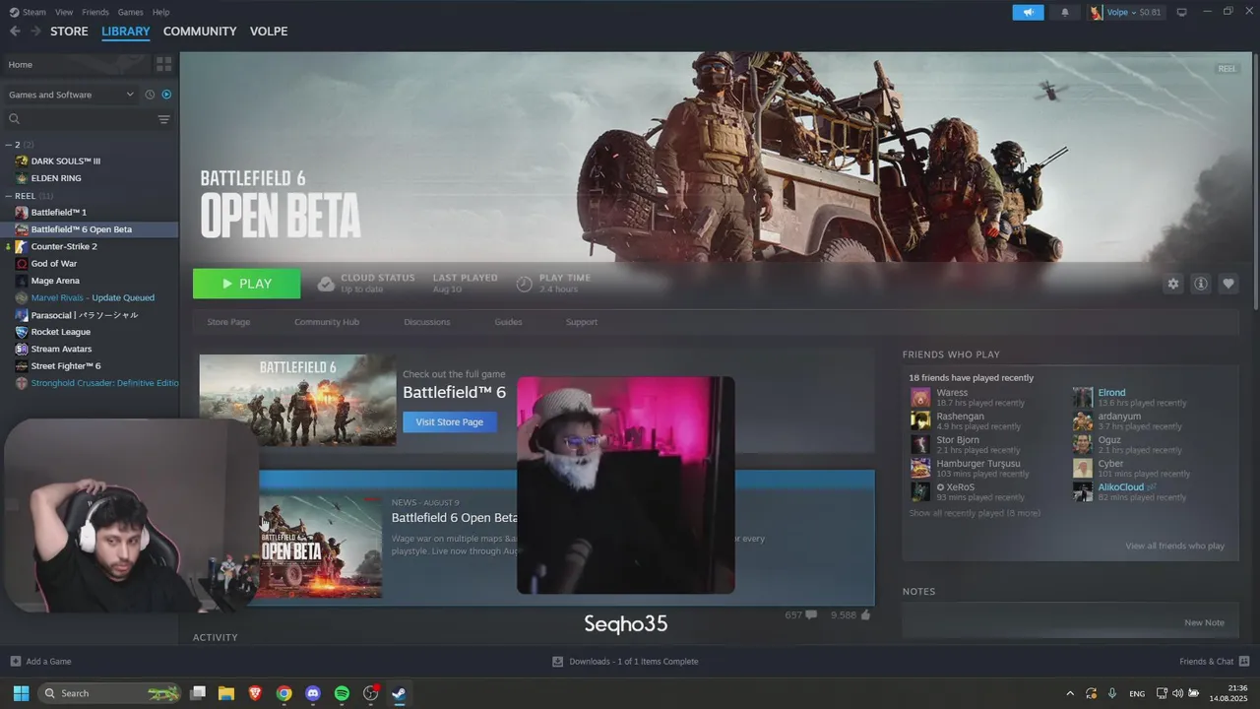This screenshot has width=1260, height=709.
Task: Open the Games menu
Action: [130, 12]
